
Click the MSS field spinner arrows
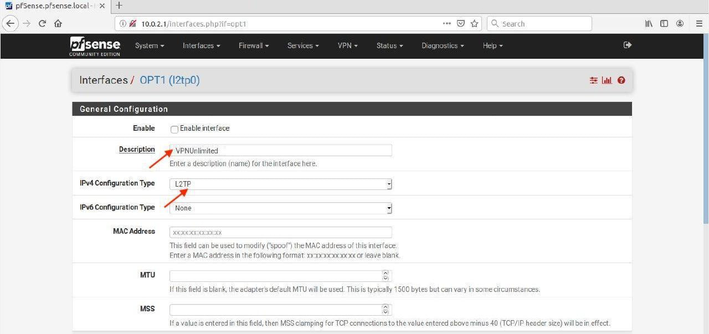386,310
